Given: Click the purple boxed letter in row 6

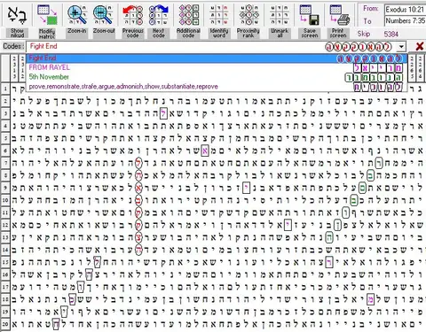Looking at the screenshot, I should [x=204, y=151].
